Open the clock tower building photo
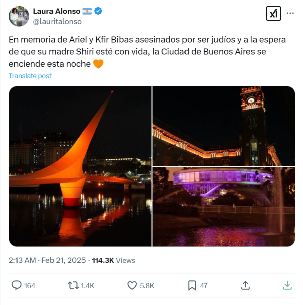 [223, 126]
